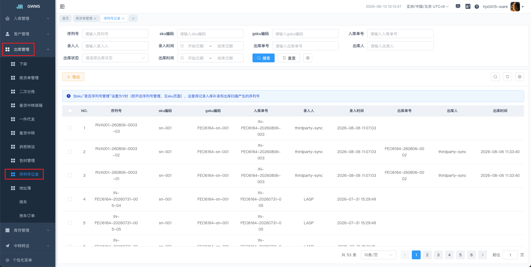Toggle the select-all header checkbox
Screen dimensions: 531x267
[x=70, y=111]
